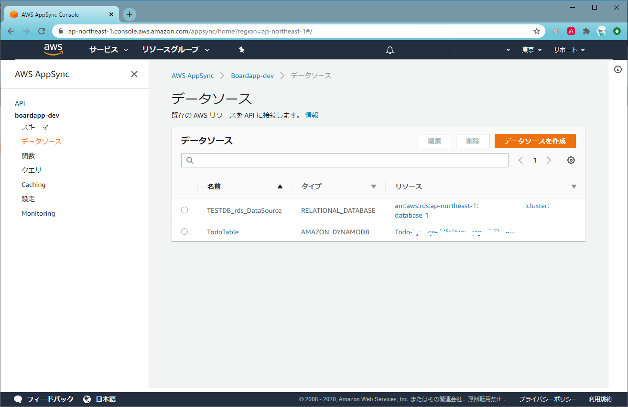The height and width of the screenshot is (407, 628).
Task: Open the プライバシーポリシー footer link
Action: tap(548, 399)
